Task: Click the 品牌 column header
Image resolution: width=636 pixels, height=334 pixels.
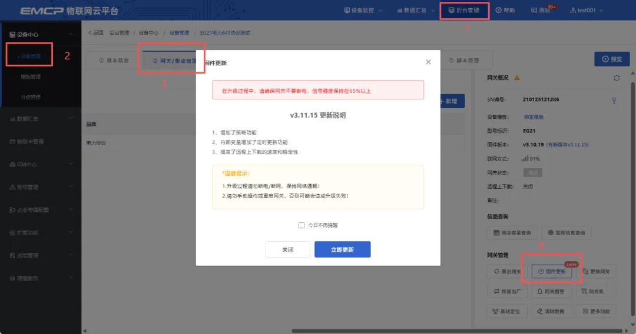Action: (x=91, y=124)
